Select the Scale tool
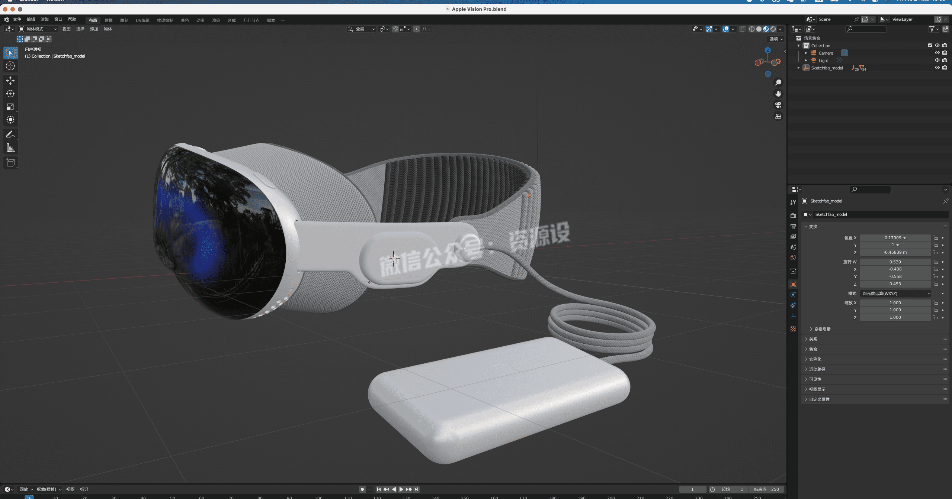952x499 pixels. click(x=10, y=107)
